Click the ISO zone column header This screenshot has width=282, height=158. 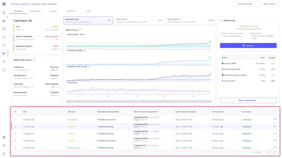click(x=72, y=112)
